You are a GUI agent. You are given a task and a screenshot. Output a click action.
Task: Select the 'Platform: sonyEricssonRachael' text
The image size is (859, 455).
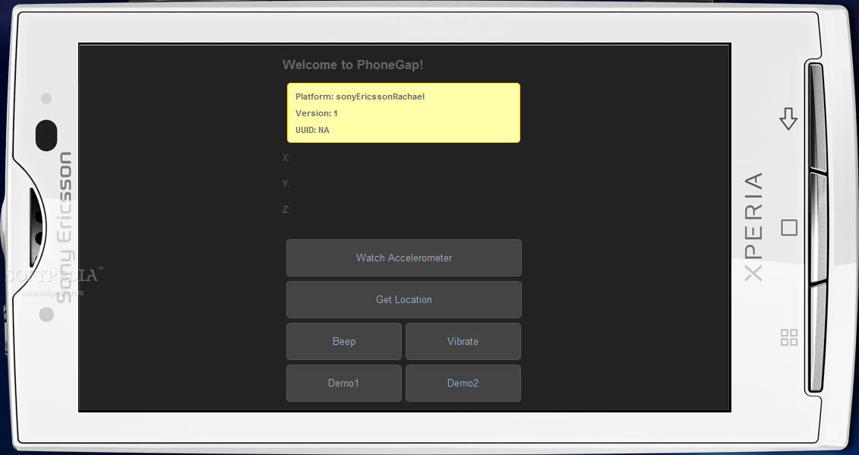pos(360,96)
